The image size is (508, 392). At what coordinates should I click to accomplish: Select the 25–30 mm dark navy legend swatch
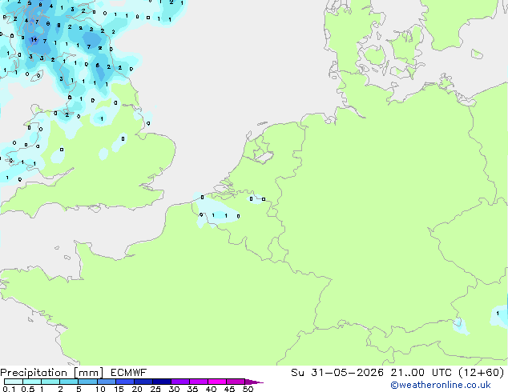(x=161, y=382)
